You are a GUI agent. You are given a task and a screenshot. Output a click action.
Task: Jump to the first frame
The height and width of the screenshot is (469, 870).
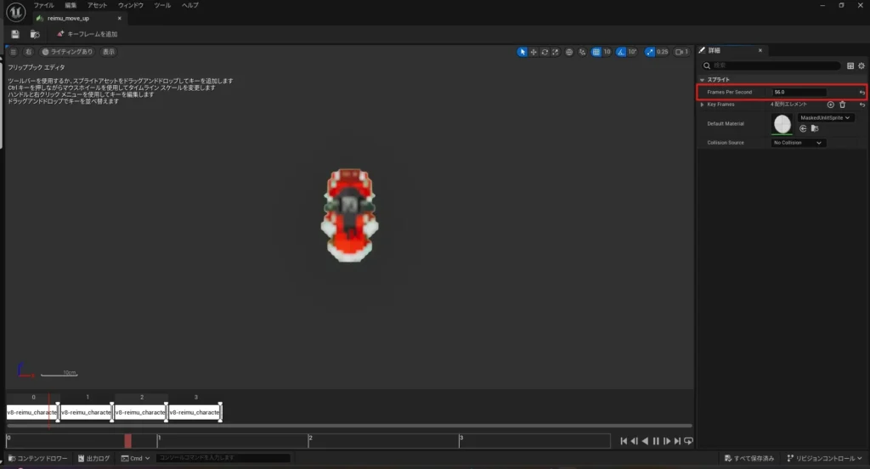624,441
